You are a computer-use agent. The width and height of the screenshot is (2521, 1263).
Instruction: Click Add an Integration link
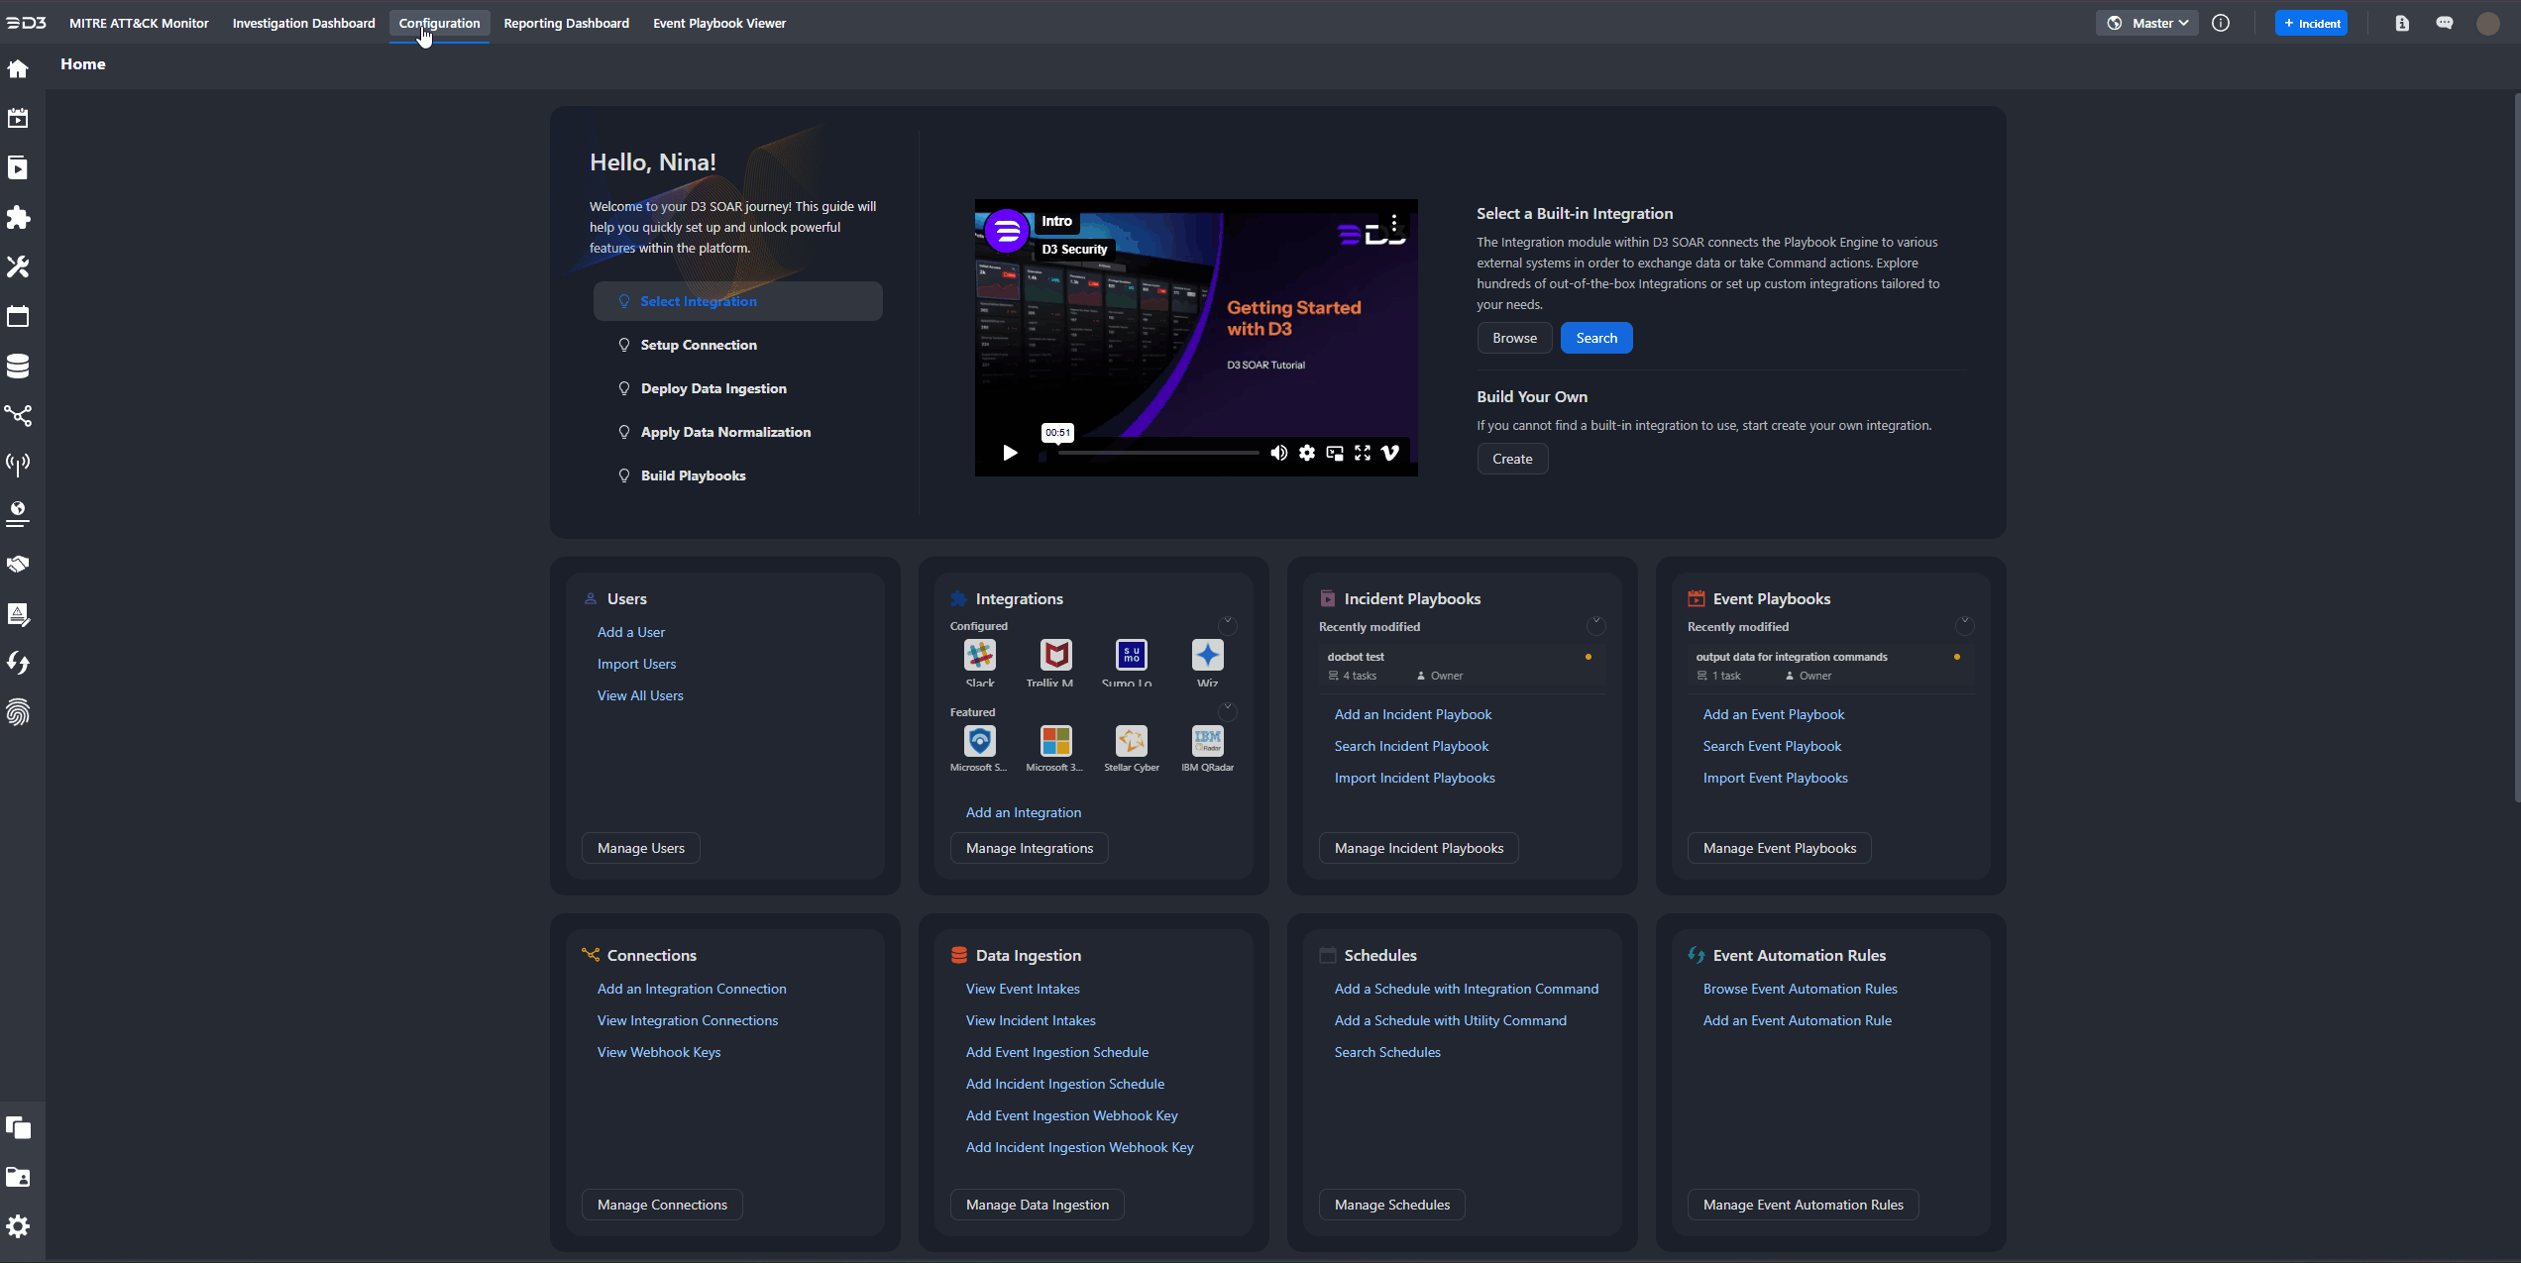tap(1025, 812)
